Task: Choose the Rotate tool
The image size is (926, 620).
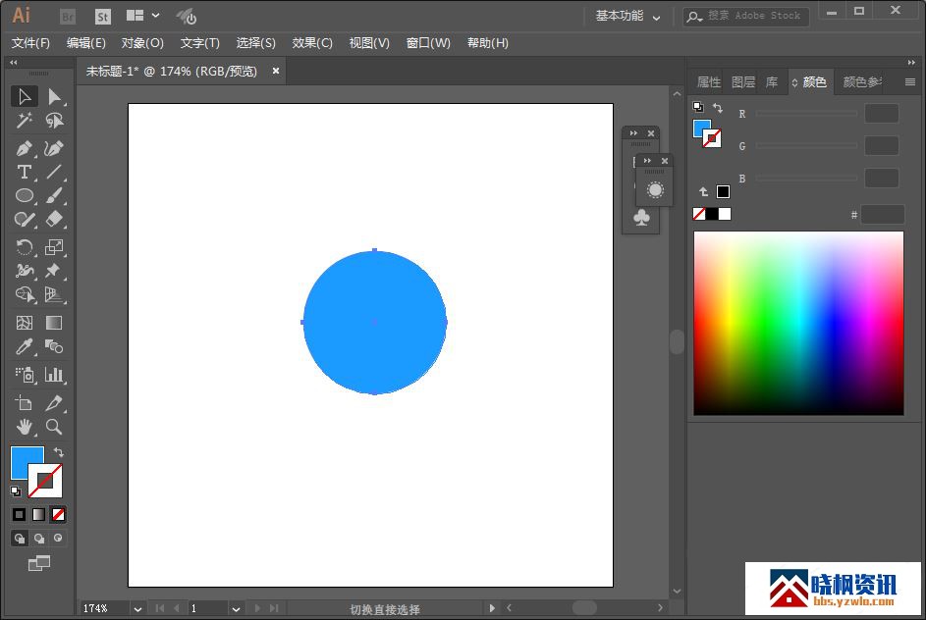Action: (25, 247)
